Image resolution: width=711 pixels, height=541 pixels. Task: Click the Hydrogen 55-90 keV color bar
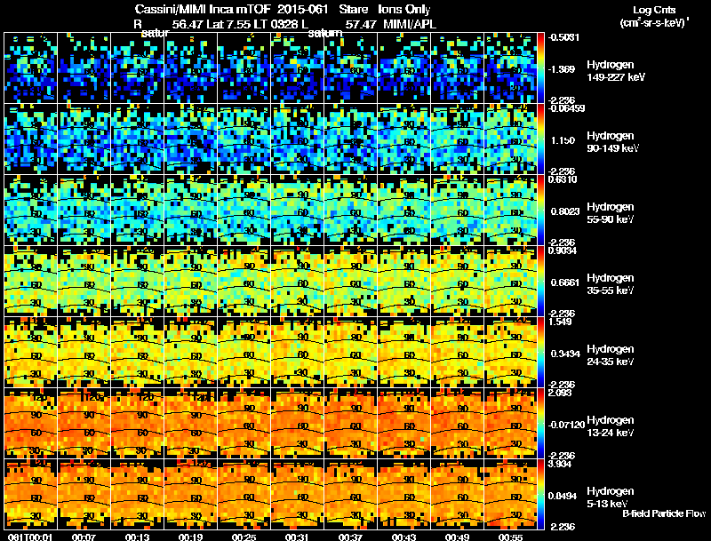540,211
